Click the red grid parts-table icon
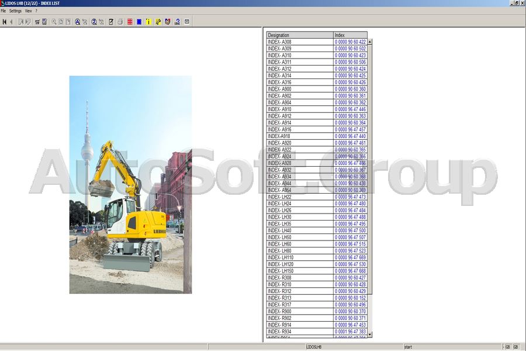Image resolution: width=526 pixels, height=351 pixels. [130, 22]
